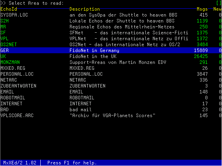Click description 'Regionale Echos des Mittelrhein-Netzes'
Viewport: 222px width, 166px height.
pos(122,27)
